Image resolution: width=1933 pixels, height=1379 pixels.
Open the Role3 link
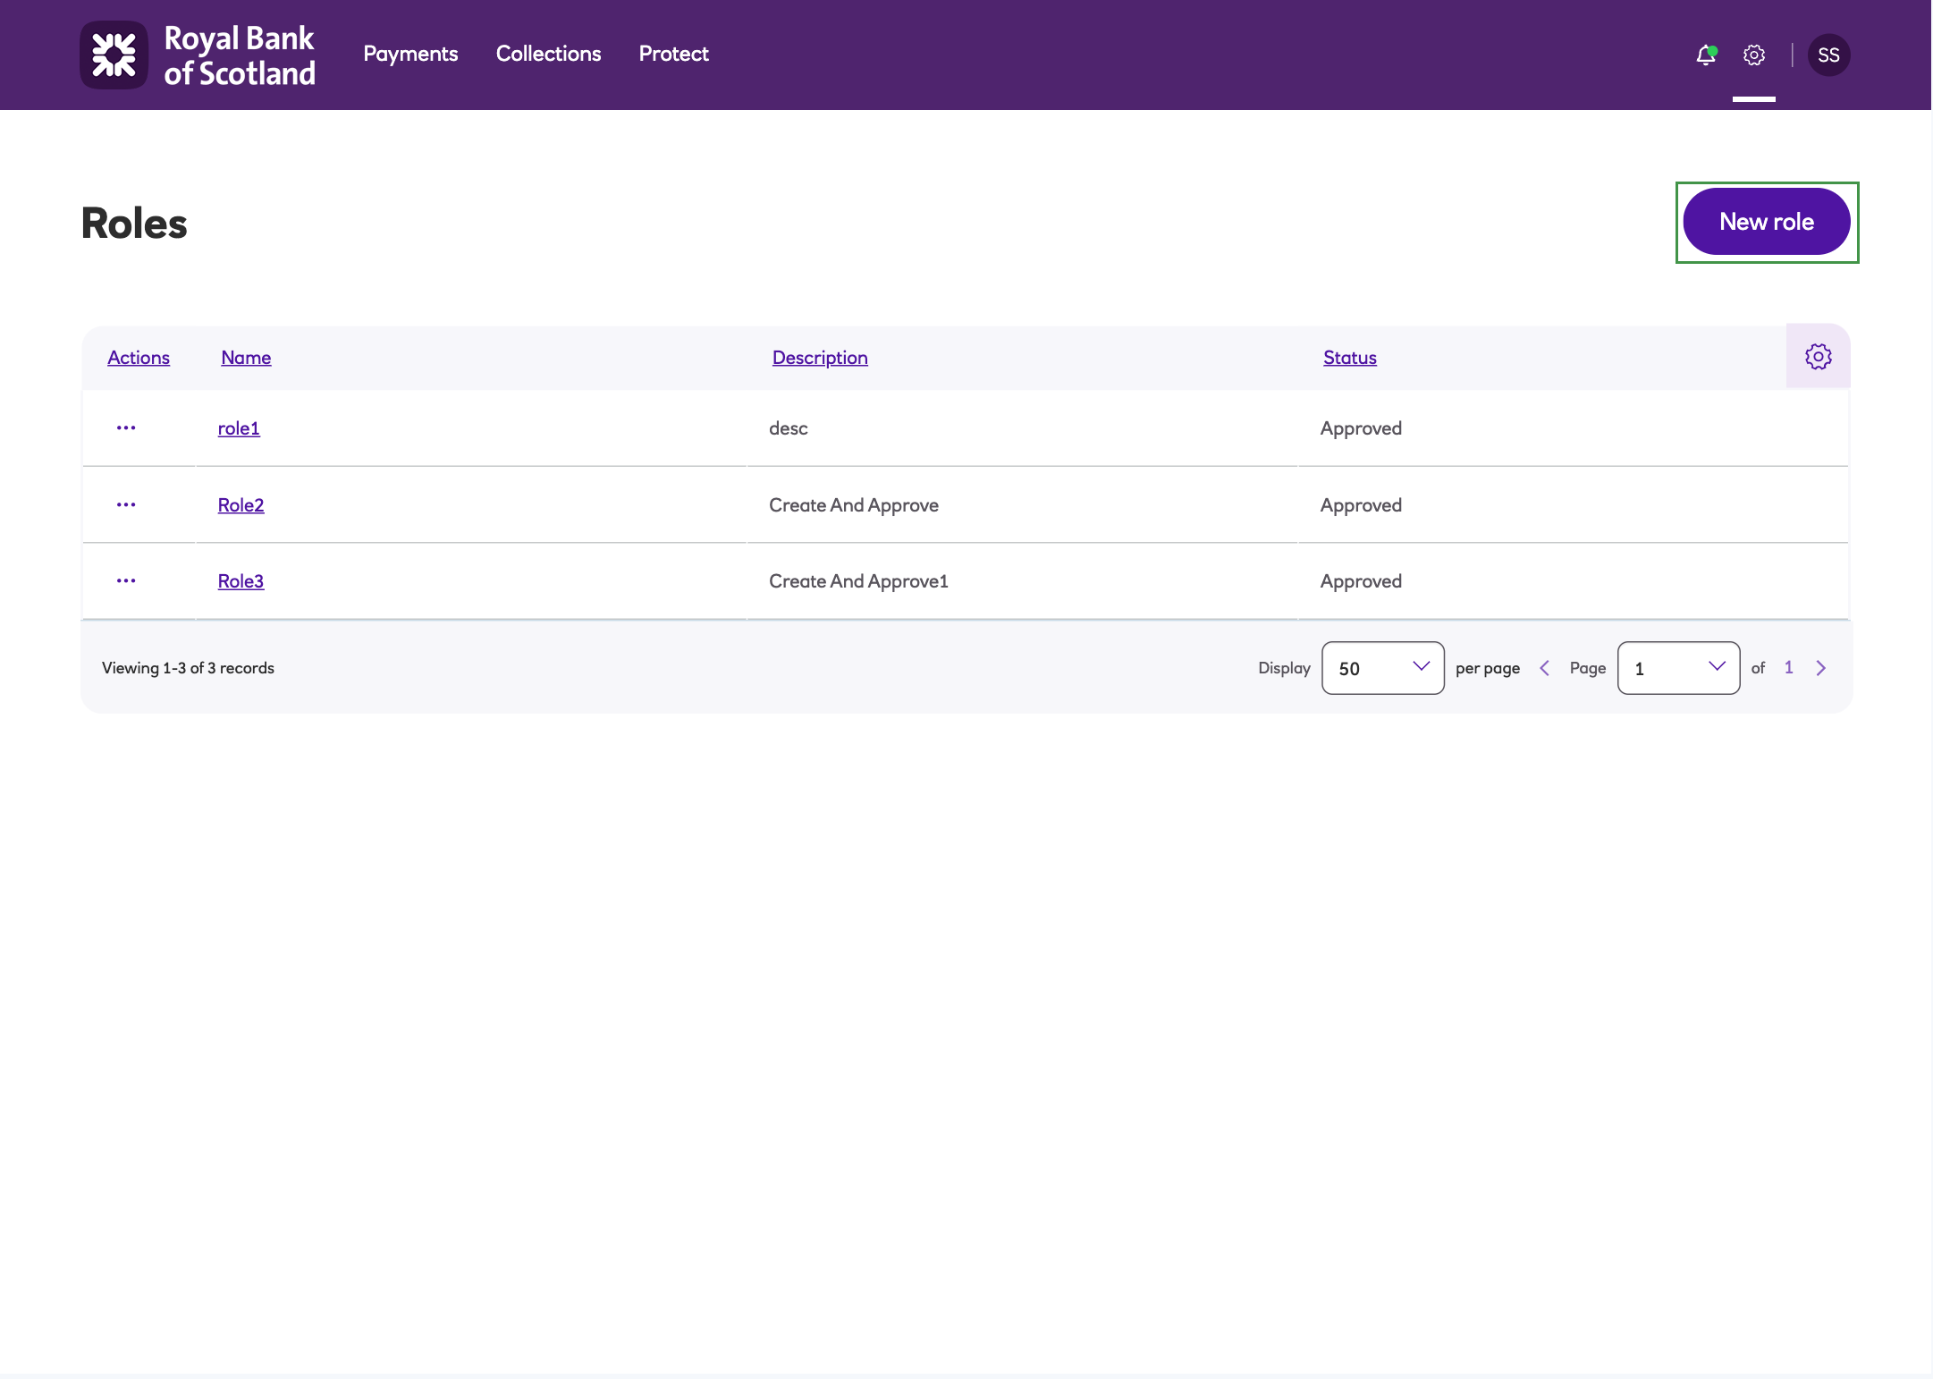241,581
